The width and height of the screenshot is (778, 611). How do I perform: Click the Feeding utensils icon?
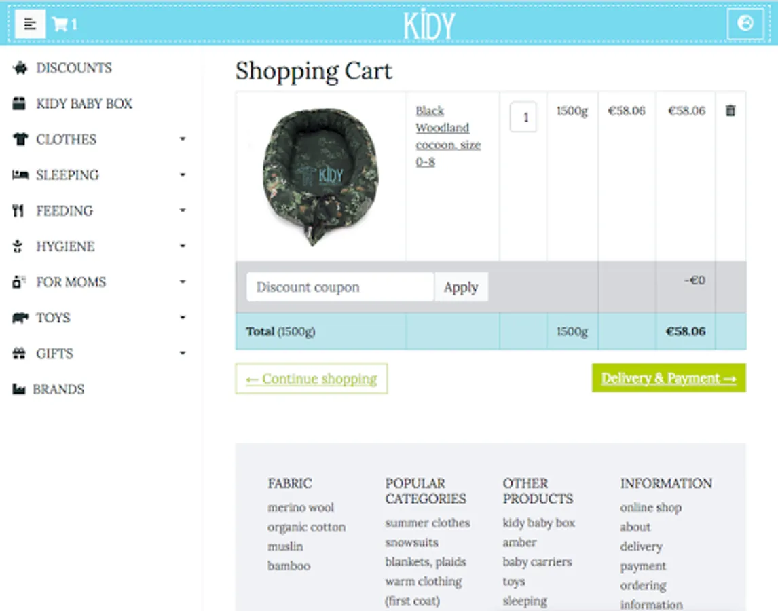18,210
